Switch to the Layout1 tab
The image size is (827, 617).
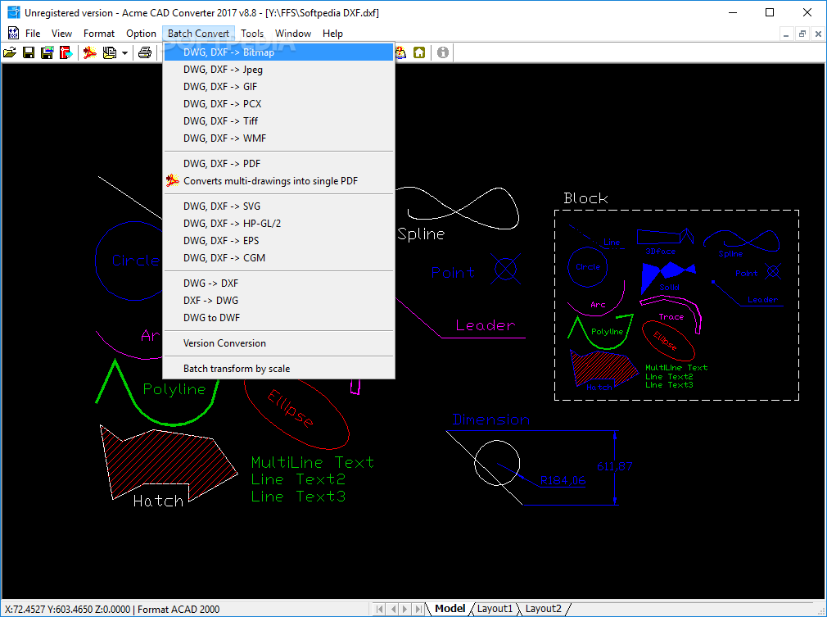(495, 609)
